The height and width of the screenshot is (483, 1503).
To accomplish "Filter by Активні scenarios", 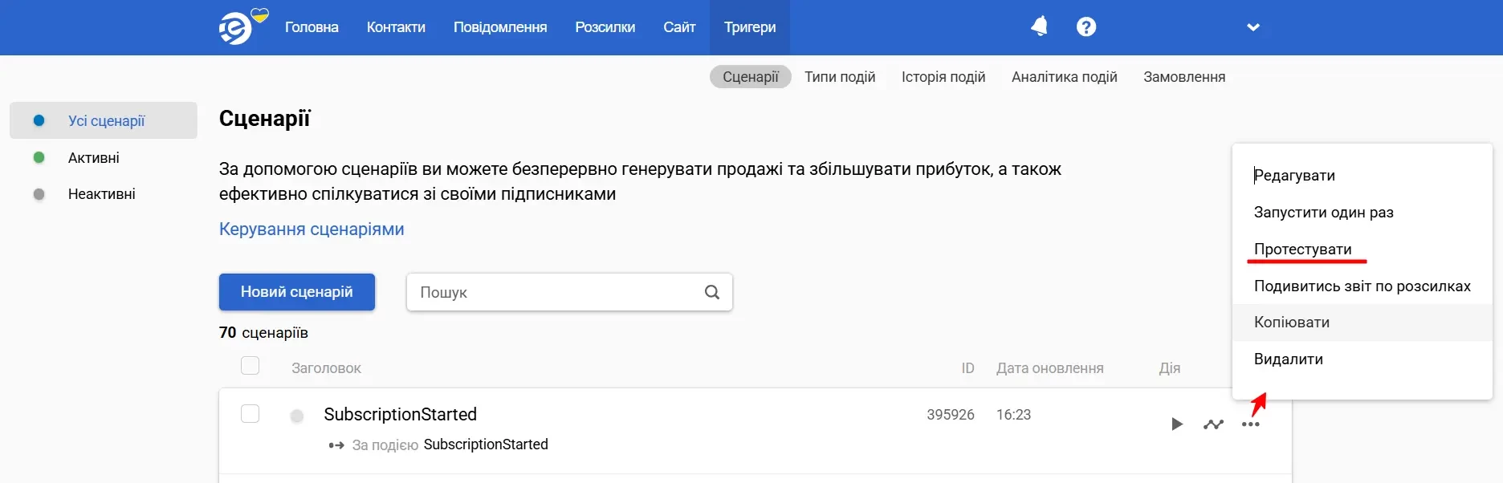I will (x=93, y=158).
